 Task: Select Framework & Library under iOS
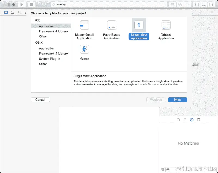tap(53, 31)
